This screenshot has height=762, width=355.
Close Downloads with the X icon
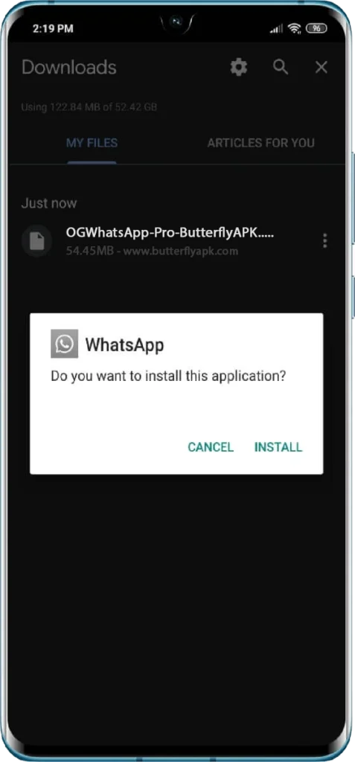tap(321, 68)
